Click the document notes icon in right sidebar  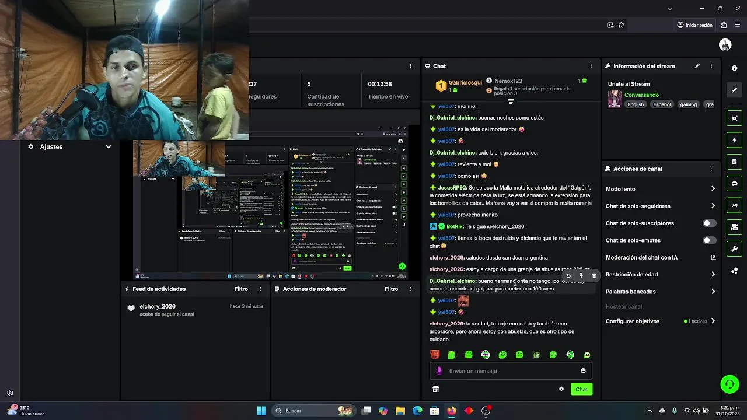pyautogui.click(x=734, y=162)
